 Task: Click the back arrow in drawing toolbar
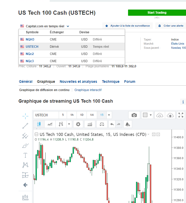pos(25,185)
